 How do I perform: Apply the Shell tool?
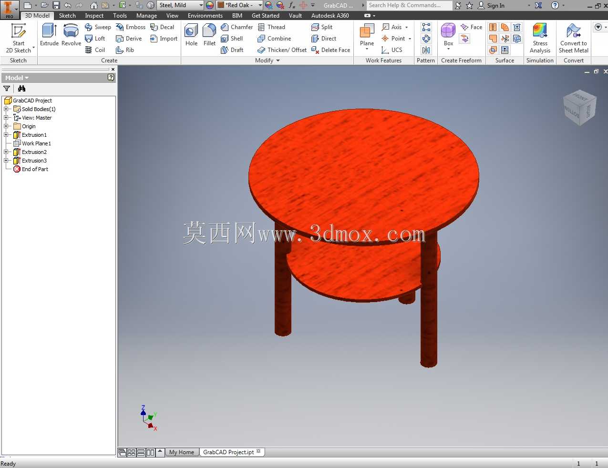point(232,39)
